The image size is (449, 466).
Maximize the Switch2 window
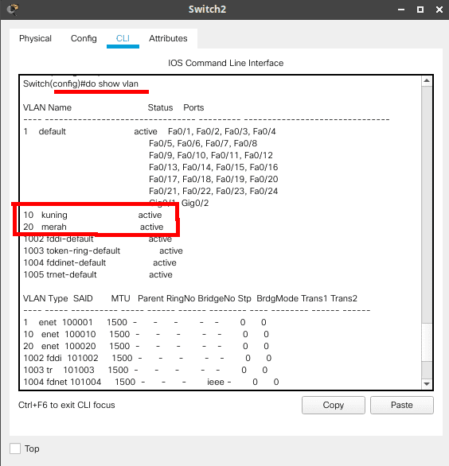420,10
